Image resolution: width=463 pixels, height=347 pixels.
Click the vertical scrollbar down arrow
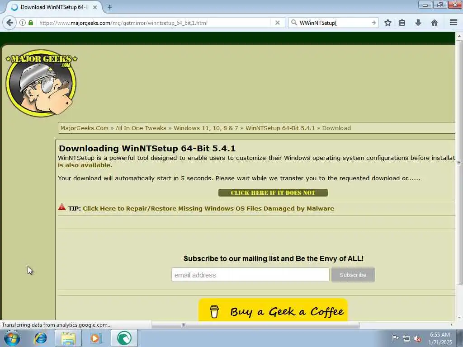point(459,318)
